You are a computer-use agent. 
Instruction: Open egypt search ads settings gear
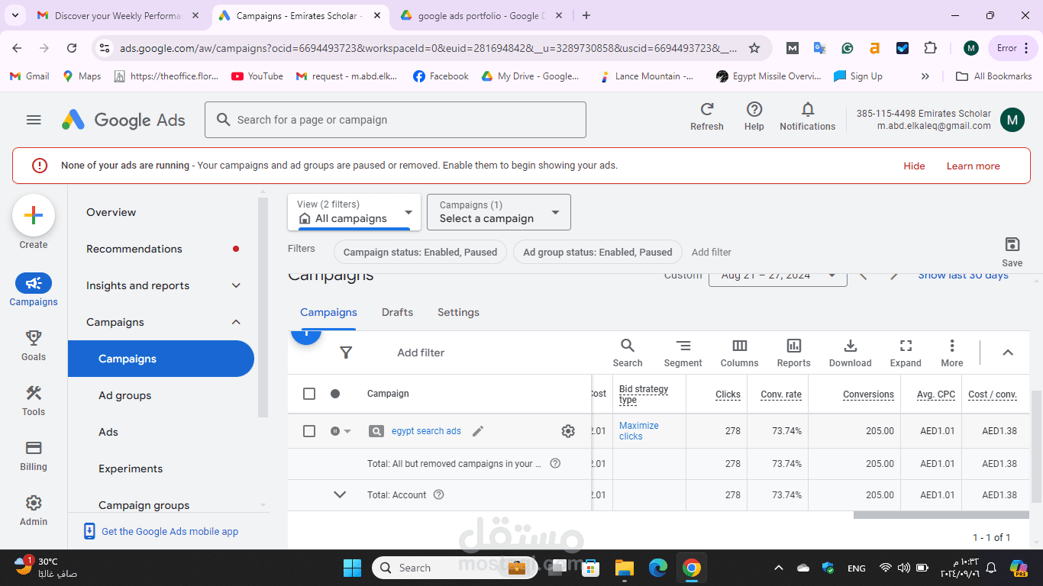pos(568,431)
